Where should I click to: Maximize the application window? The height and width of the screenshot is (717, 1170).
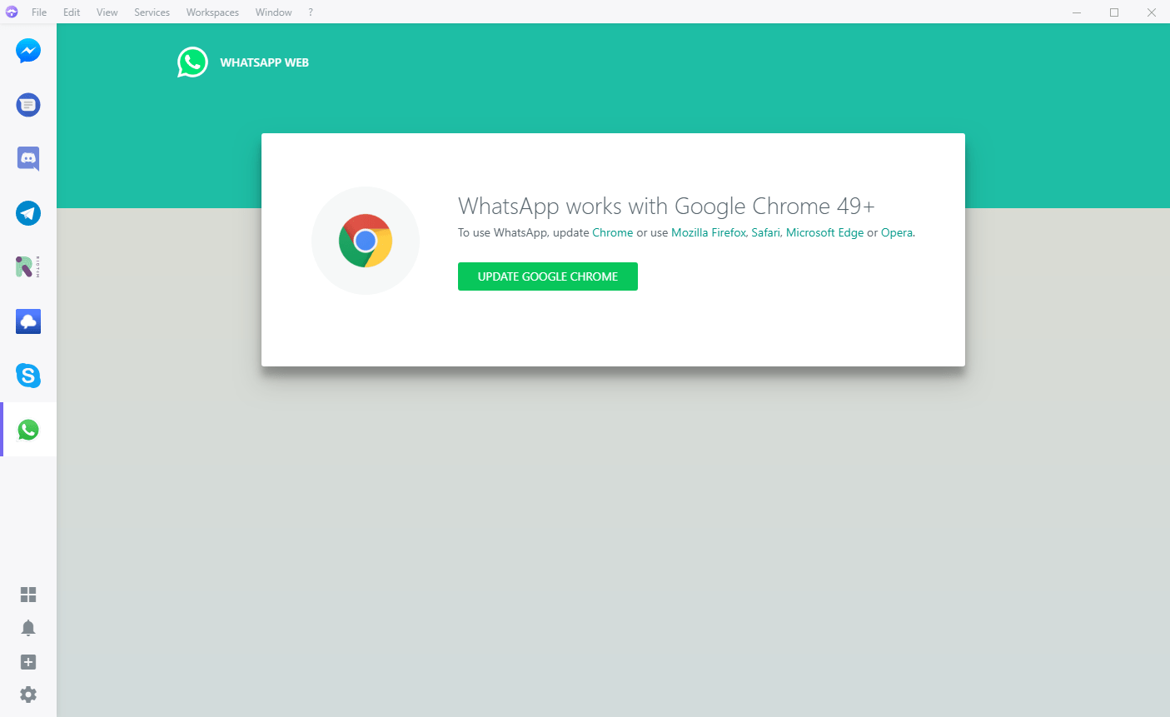[1114, 12]
